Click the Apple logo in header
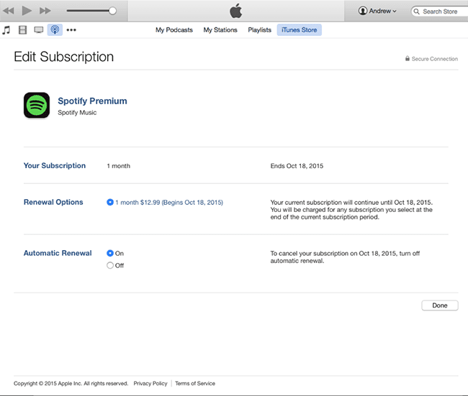Viewport: 468px width, 396px height. point(235,11)
